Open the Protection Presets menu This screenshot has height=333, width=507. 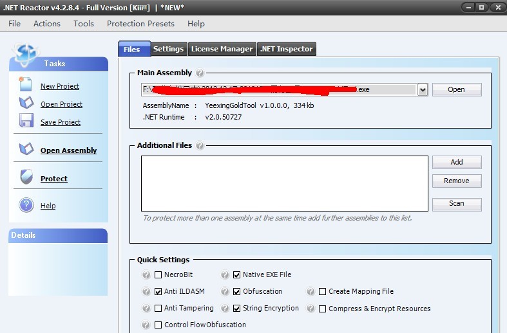140,24
